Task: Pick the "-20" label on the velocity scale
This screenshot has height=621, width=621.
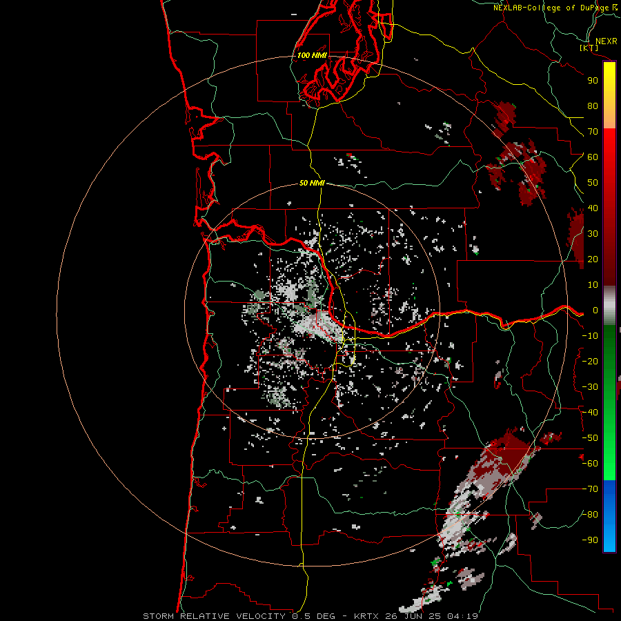Action: tap(590, 361)
